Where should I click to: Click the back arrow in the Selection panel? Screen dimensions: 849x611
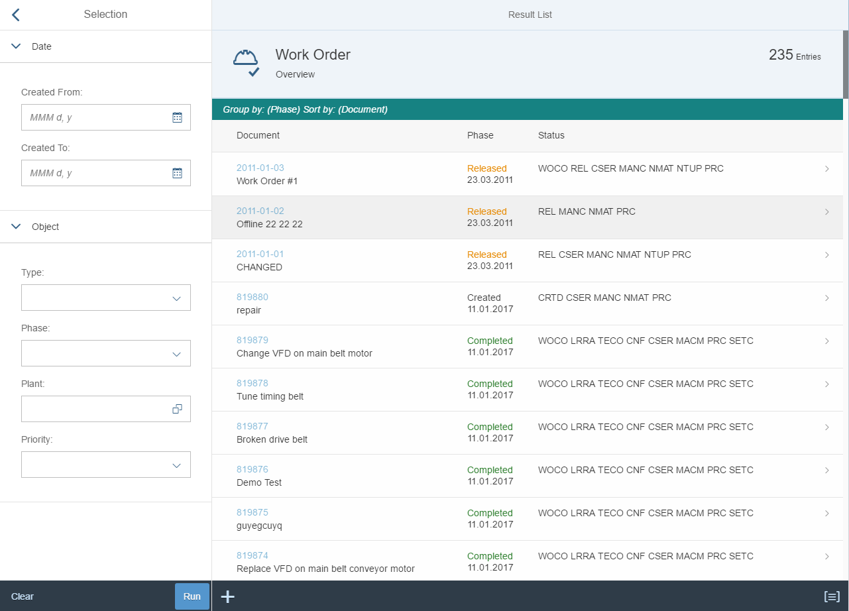pyautogui.click(x=15, y=14)
